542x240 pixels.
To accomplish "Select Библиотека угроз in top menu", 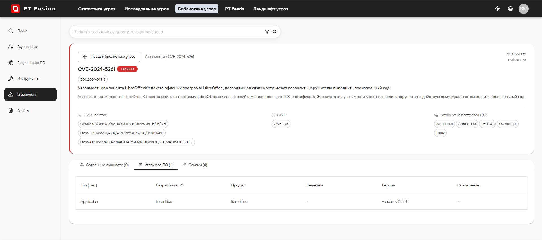I will coord(197,9).
